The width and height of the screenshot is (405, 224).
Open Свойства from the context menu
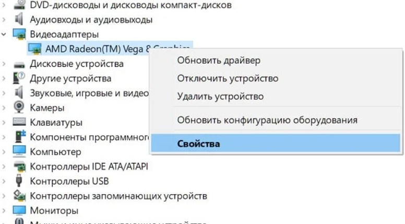(x=198, y=144)
